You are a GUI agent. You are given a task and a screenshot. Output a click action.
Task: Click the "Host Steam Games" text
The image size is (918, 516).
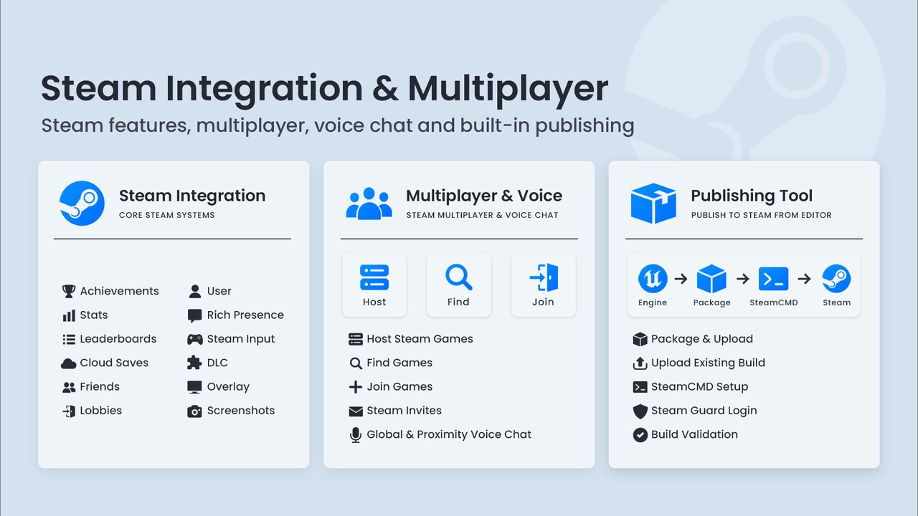coord(420,339)
